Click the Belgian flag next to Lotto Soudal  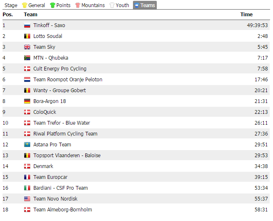(x=27, y=36)
